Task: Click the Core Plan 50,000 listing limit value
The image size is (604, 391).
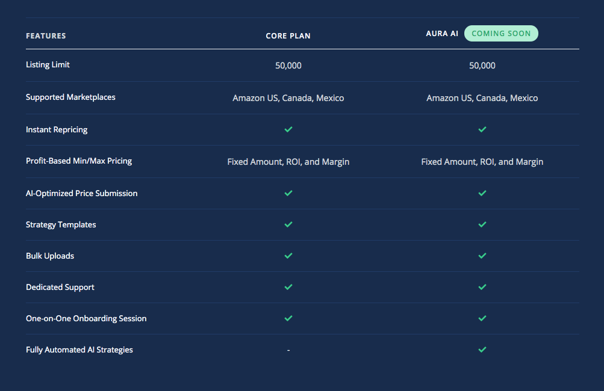Action: point(288,66)
